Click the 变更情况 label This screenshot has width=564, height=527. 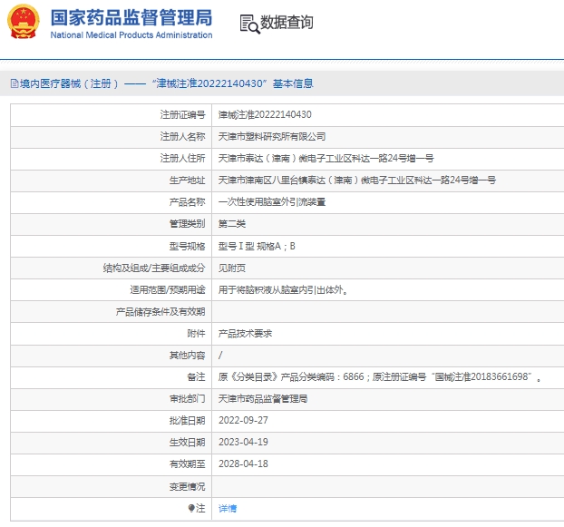click(x=187, y=487)
